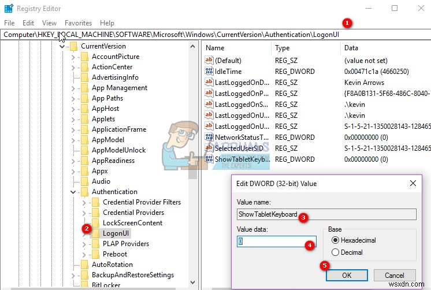Click the Authentication folder icon
The width and height of the screenshot is (431, 290).
[x=84, y=192]
